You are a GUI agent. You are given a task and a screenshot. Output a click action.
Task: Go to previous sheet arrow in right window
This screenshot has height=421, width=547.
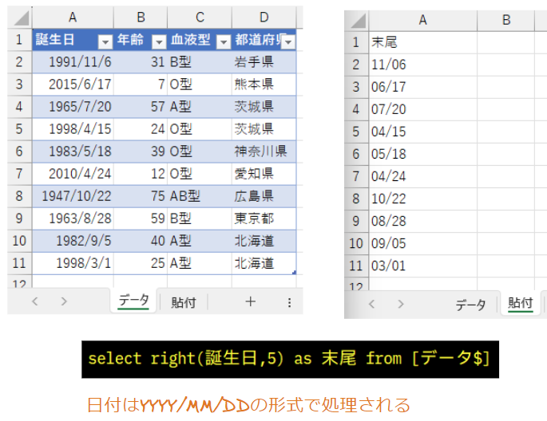pyautogui.click(x=372, y=304)
